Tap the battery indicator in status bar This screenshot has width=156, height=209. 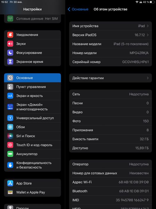(152, 2)
